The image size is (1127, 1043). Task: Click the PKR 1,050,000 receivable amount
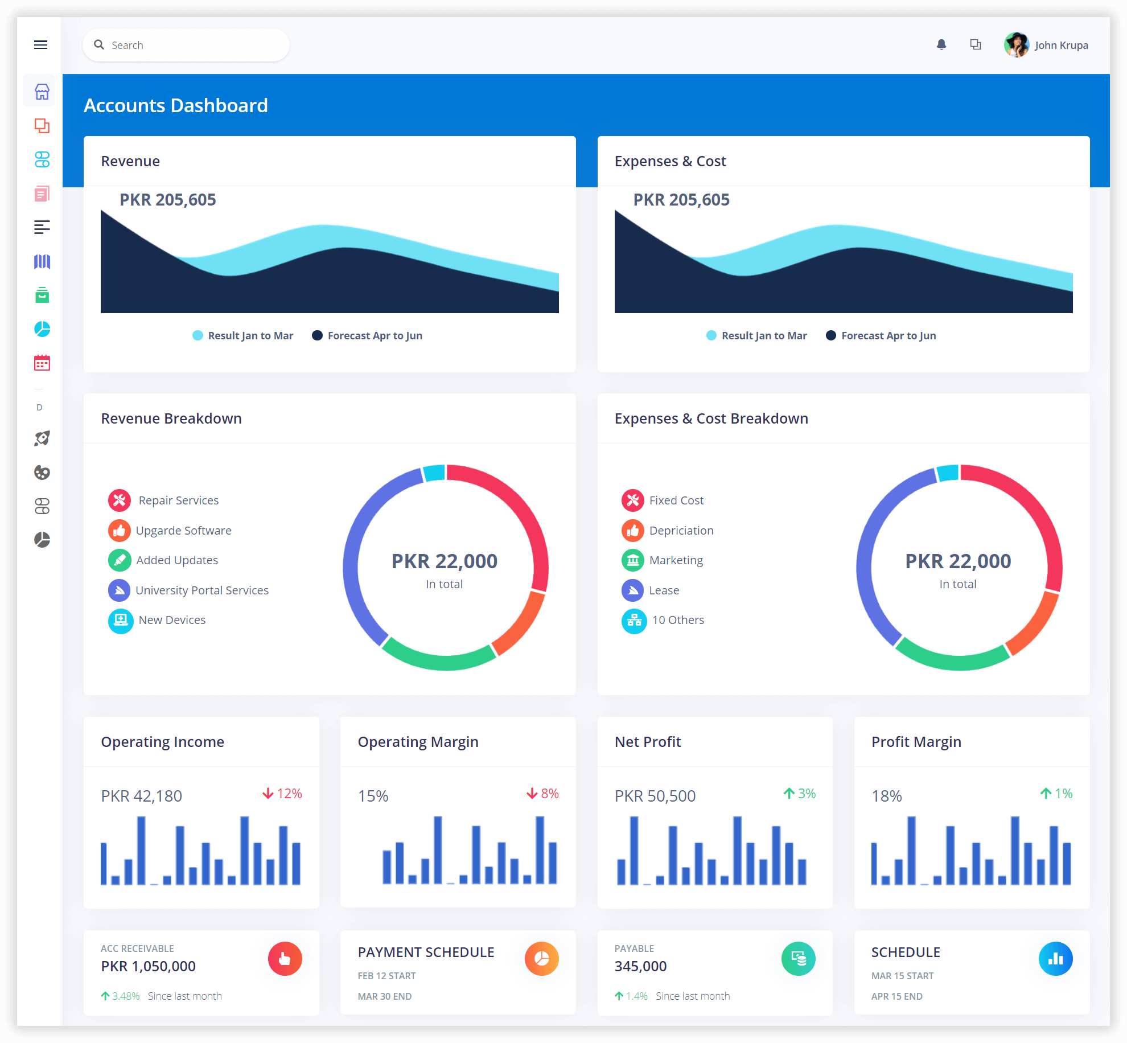click(x=148, y=966)
